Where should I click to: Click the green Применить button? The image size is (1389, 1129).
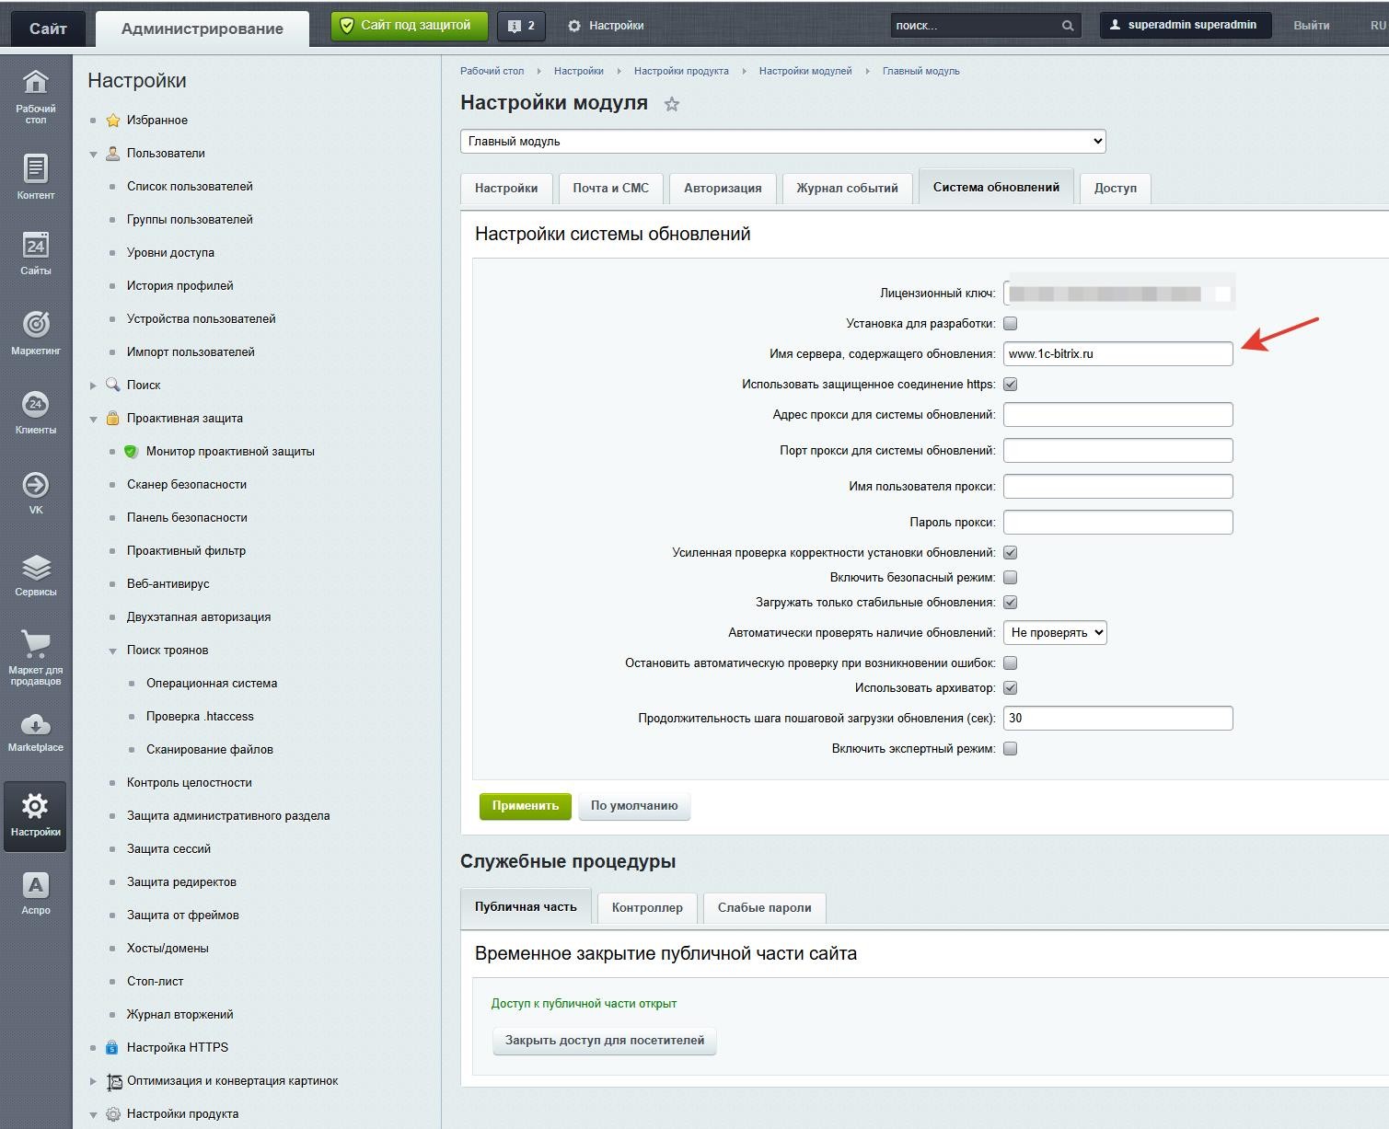(525, 806)
